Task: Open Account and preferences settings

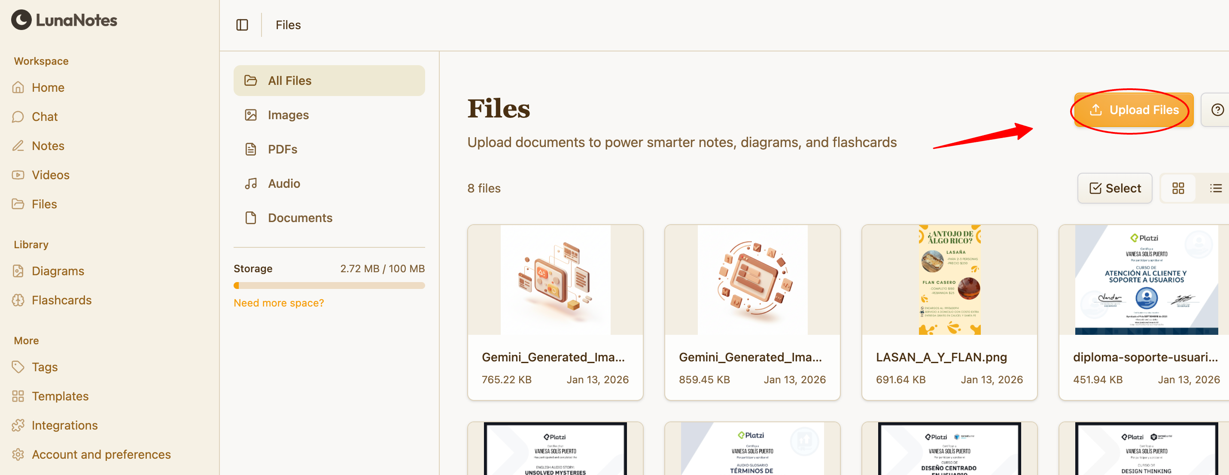Action: tap(100, 454)
